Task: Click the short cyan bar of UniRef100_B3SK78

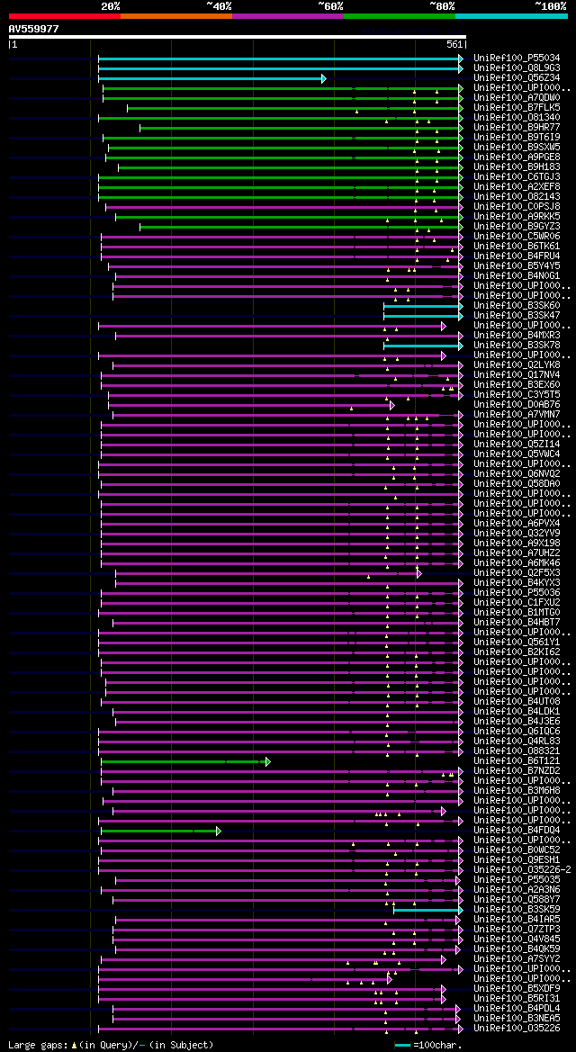Action: point(422,346)
